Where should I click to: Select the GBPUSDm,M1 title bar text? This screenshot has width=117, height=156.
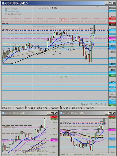click(x=15, y=113)
